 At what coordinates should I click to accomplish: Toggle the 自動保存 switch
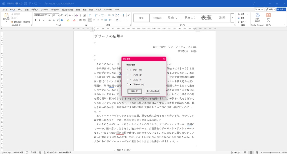(19, 3)
